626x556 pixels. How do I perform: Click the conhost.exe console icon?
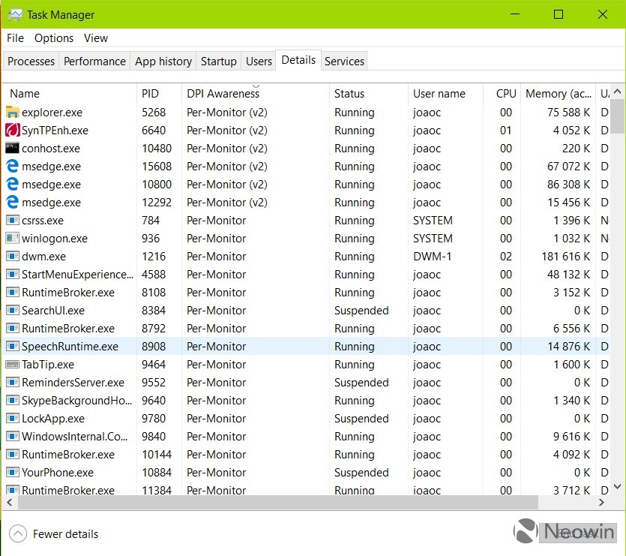[x=13, y=149]
